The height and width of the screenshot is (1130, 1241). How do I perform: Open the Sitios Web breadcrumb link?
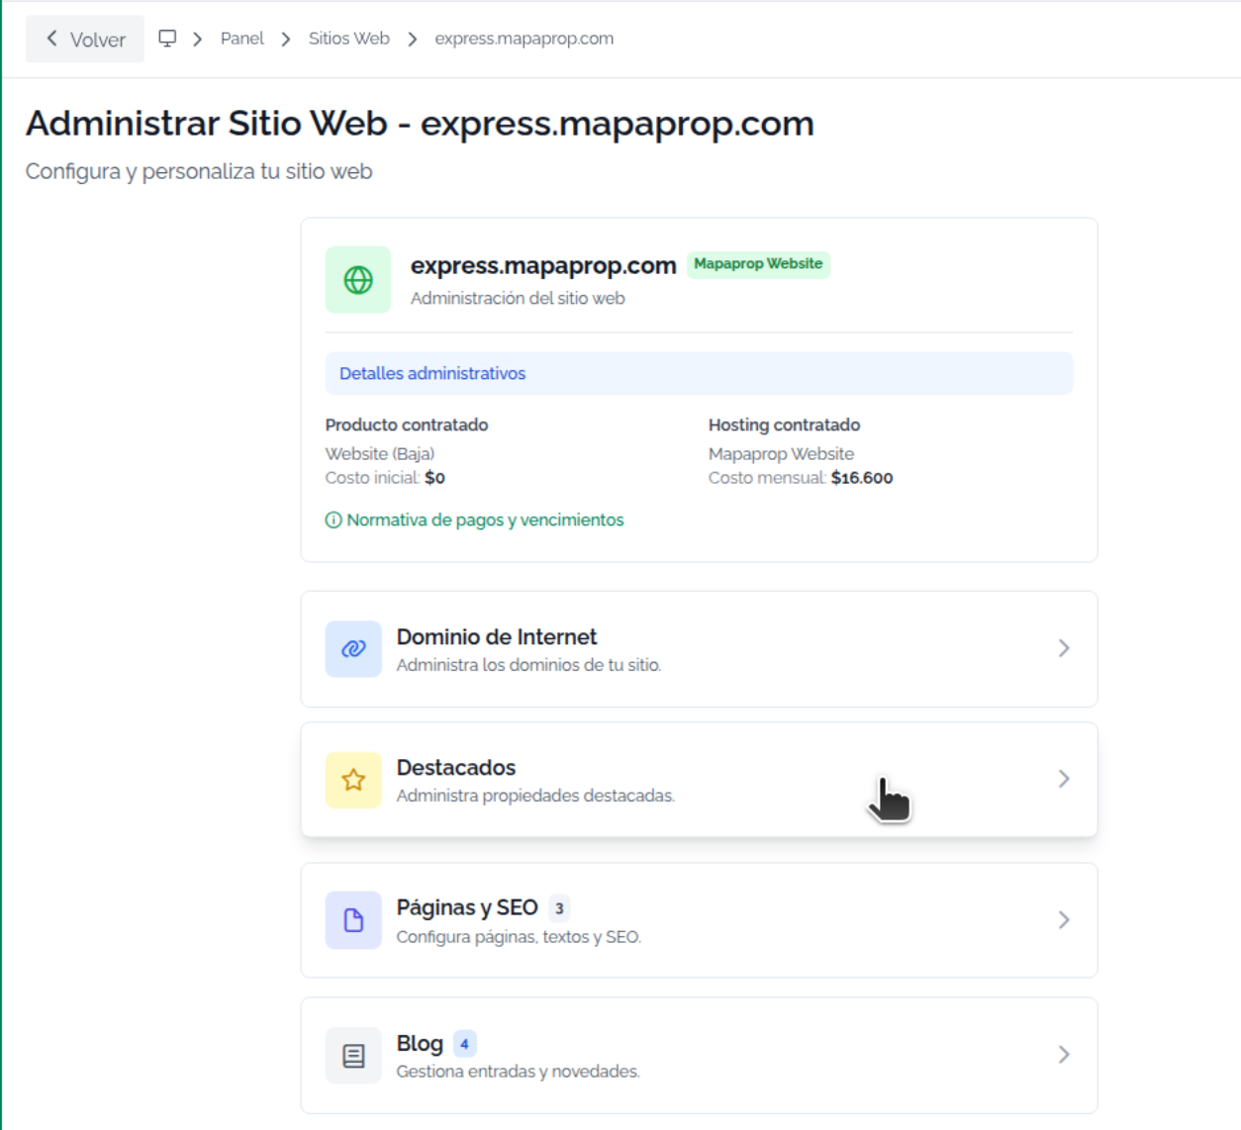[348, 39]
